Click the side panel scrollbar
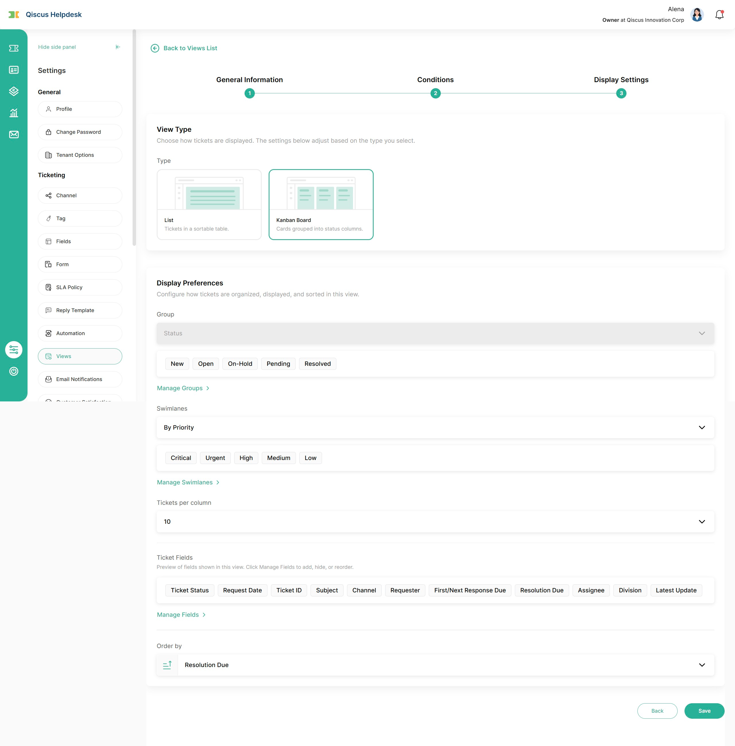Viewport: 735px width, 746px height. [134, 138]
